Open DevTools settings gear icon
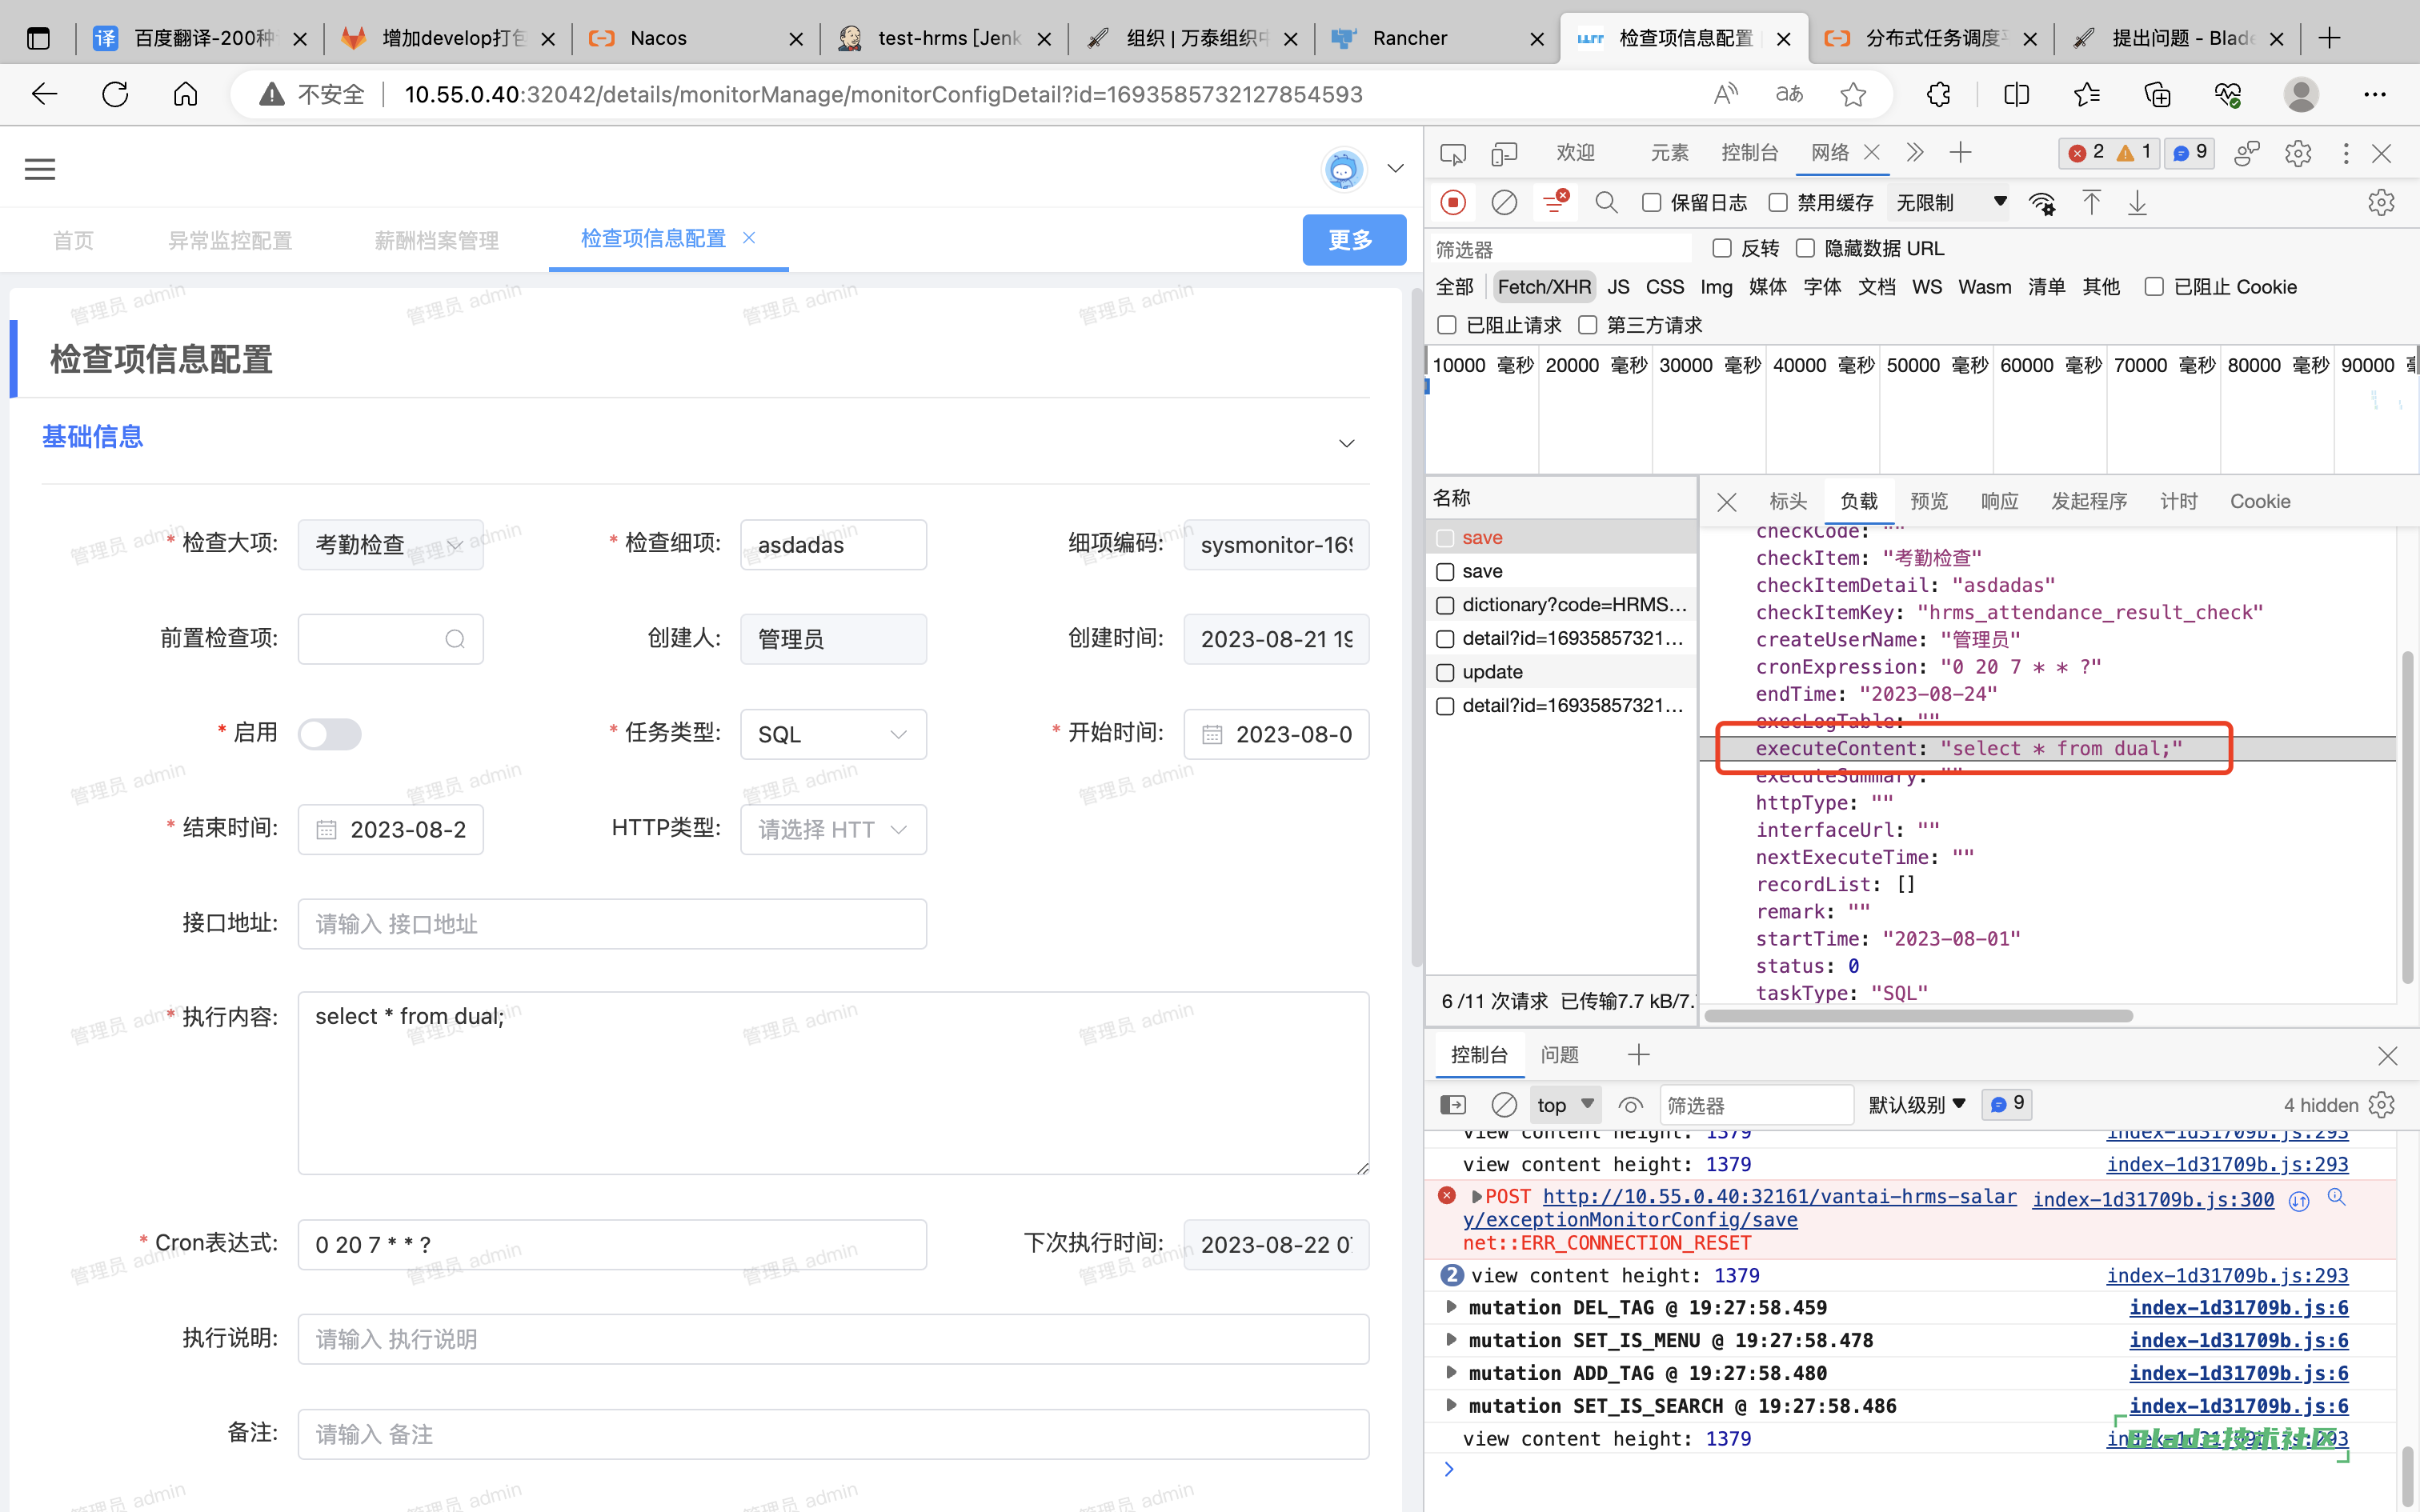This screenshot has height=1512, width=2420. click(x=2298, y=153)
